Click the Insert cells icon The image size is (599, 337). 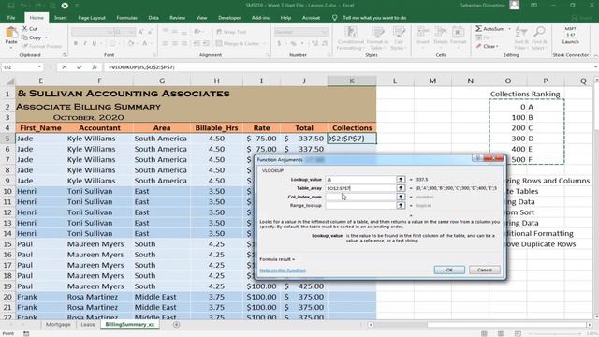coord(422,32)
